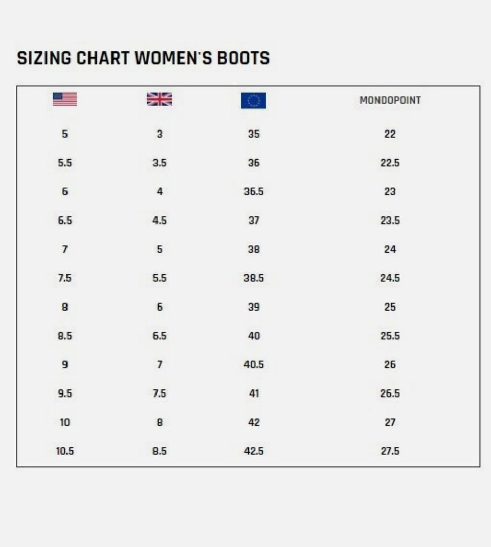Click UK size 7.5 cell
Image resolution: width=491 pixels, height=547 pixels.
160,393
